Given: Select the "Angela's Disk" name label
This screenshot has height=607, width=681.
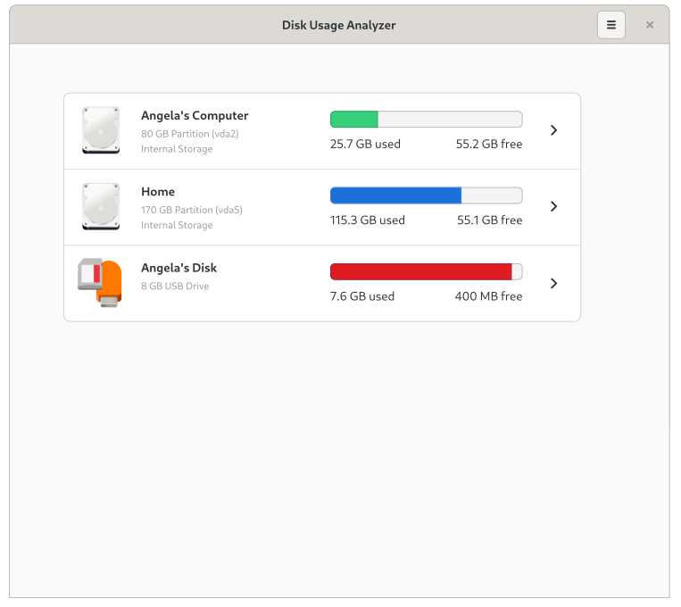Looking at the screenshot, I should (179, 268).
